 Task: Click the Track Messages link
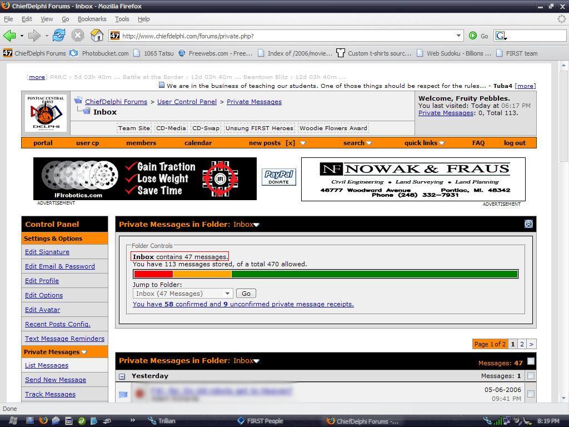50,394
